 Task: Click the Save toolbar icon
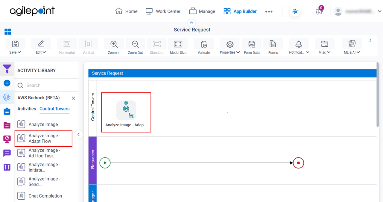15,44
